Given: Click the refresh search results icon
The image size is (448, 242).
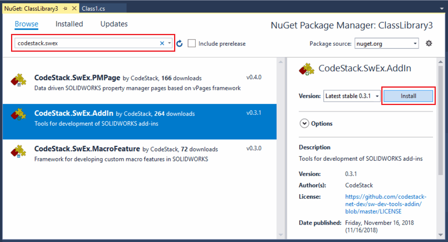Looking at the screenshot, I should [x=180, y=43].
